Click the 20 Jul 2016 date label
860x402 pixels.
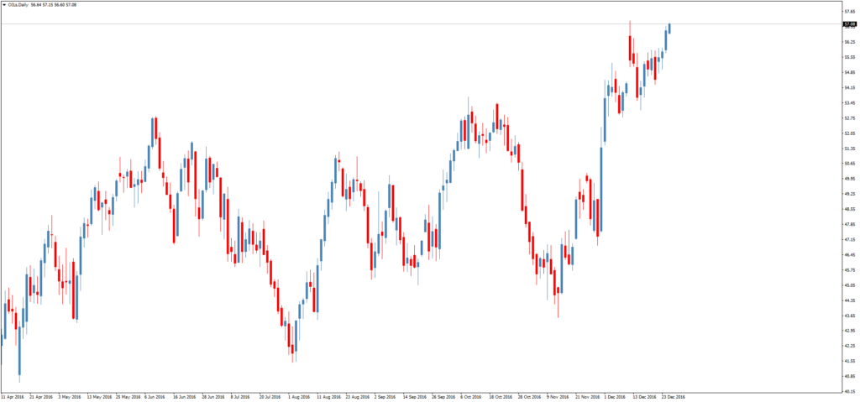[x=270, y=396]
